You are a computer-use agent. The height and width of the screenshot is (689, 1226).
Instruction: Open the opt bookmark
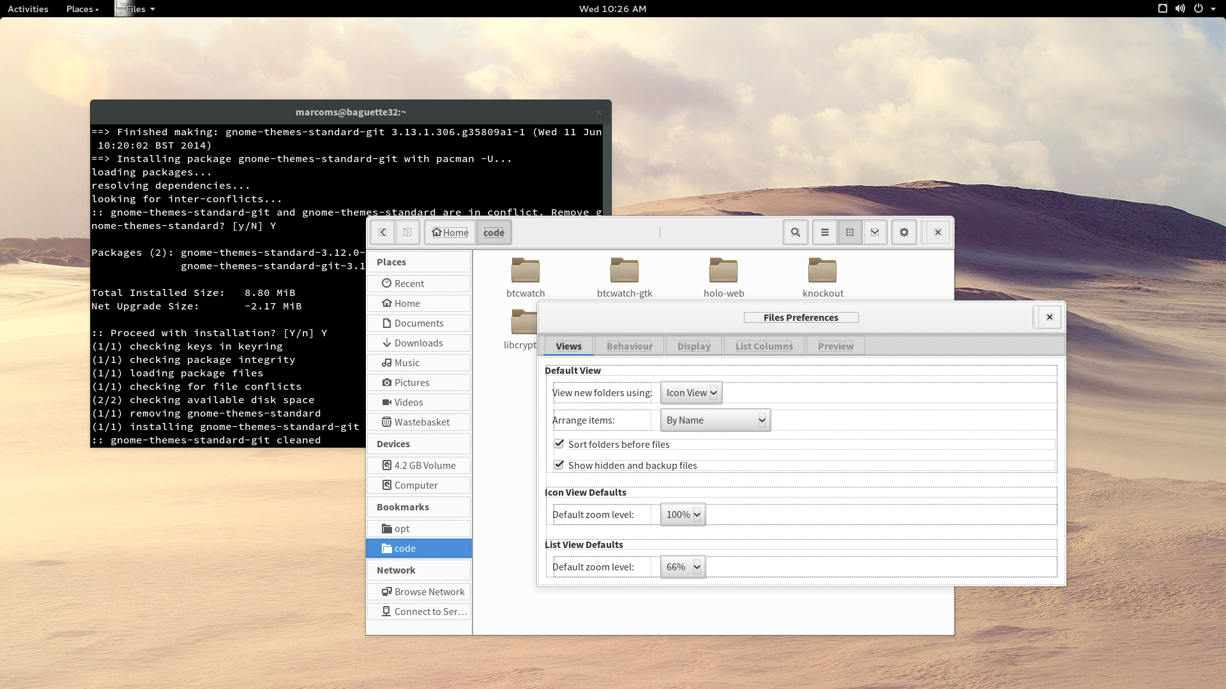pyautogui.click(x=419, y=528)
